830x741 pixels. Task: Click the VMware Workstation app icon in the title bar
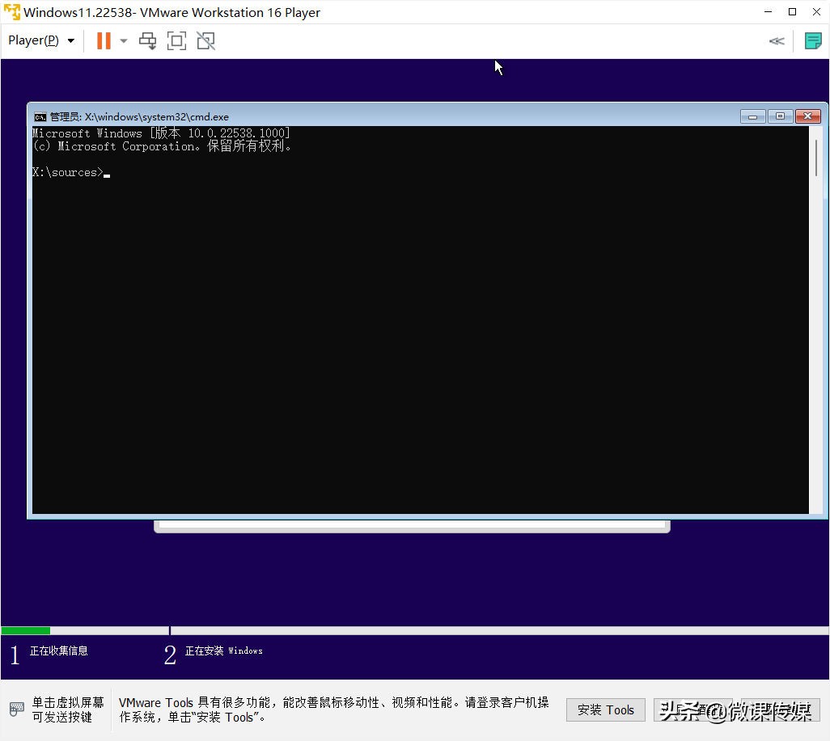[x=11, y=11]
